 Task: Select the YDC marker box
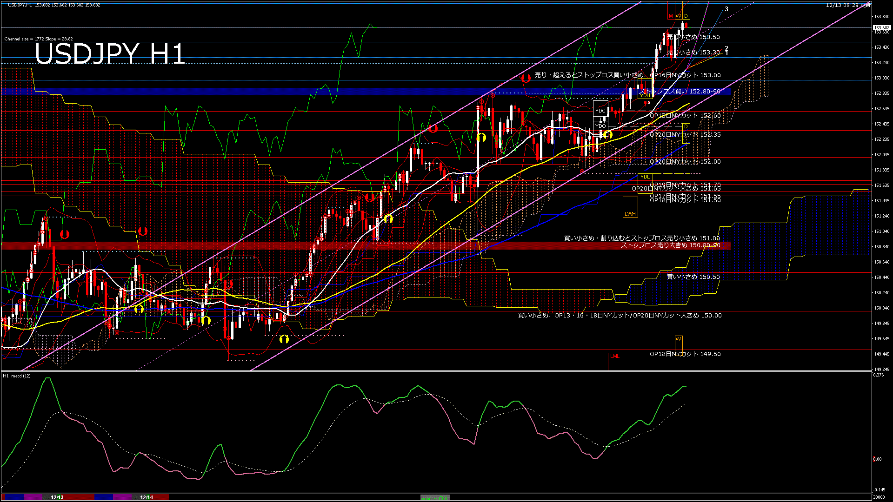click(x=600, y=111)
